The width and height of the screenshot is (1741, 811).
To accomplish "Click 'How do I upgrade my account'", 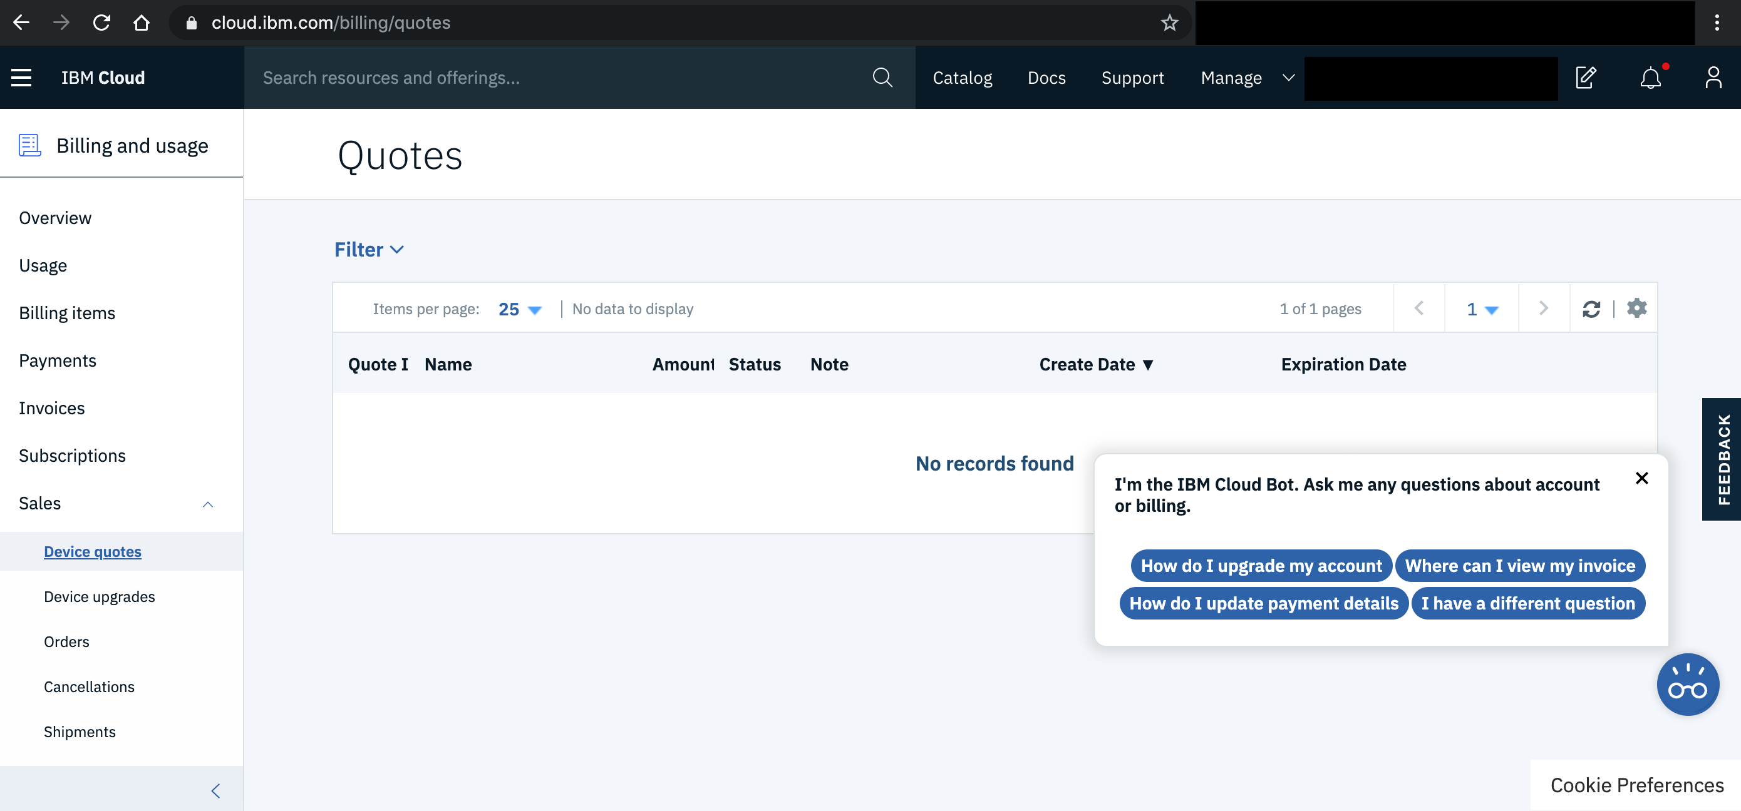I will 1261,566.
